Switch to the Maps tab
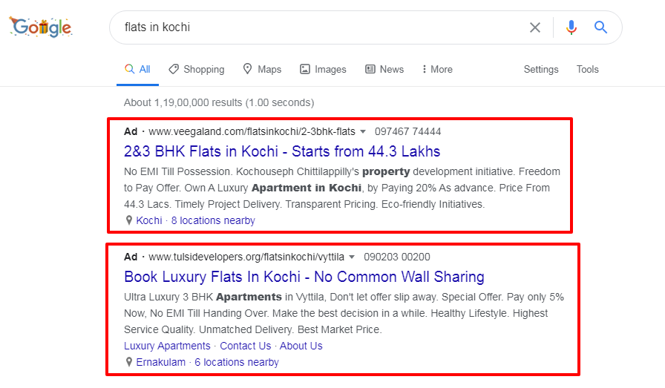 (262, 69)
